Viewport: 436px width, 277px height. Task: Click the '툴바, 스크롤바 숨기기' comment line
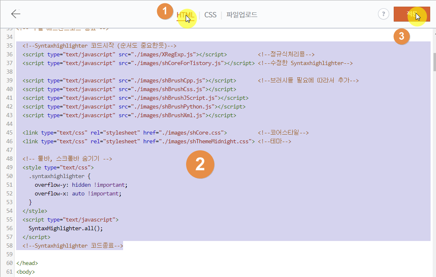[67, 159]
